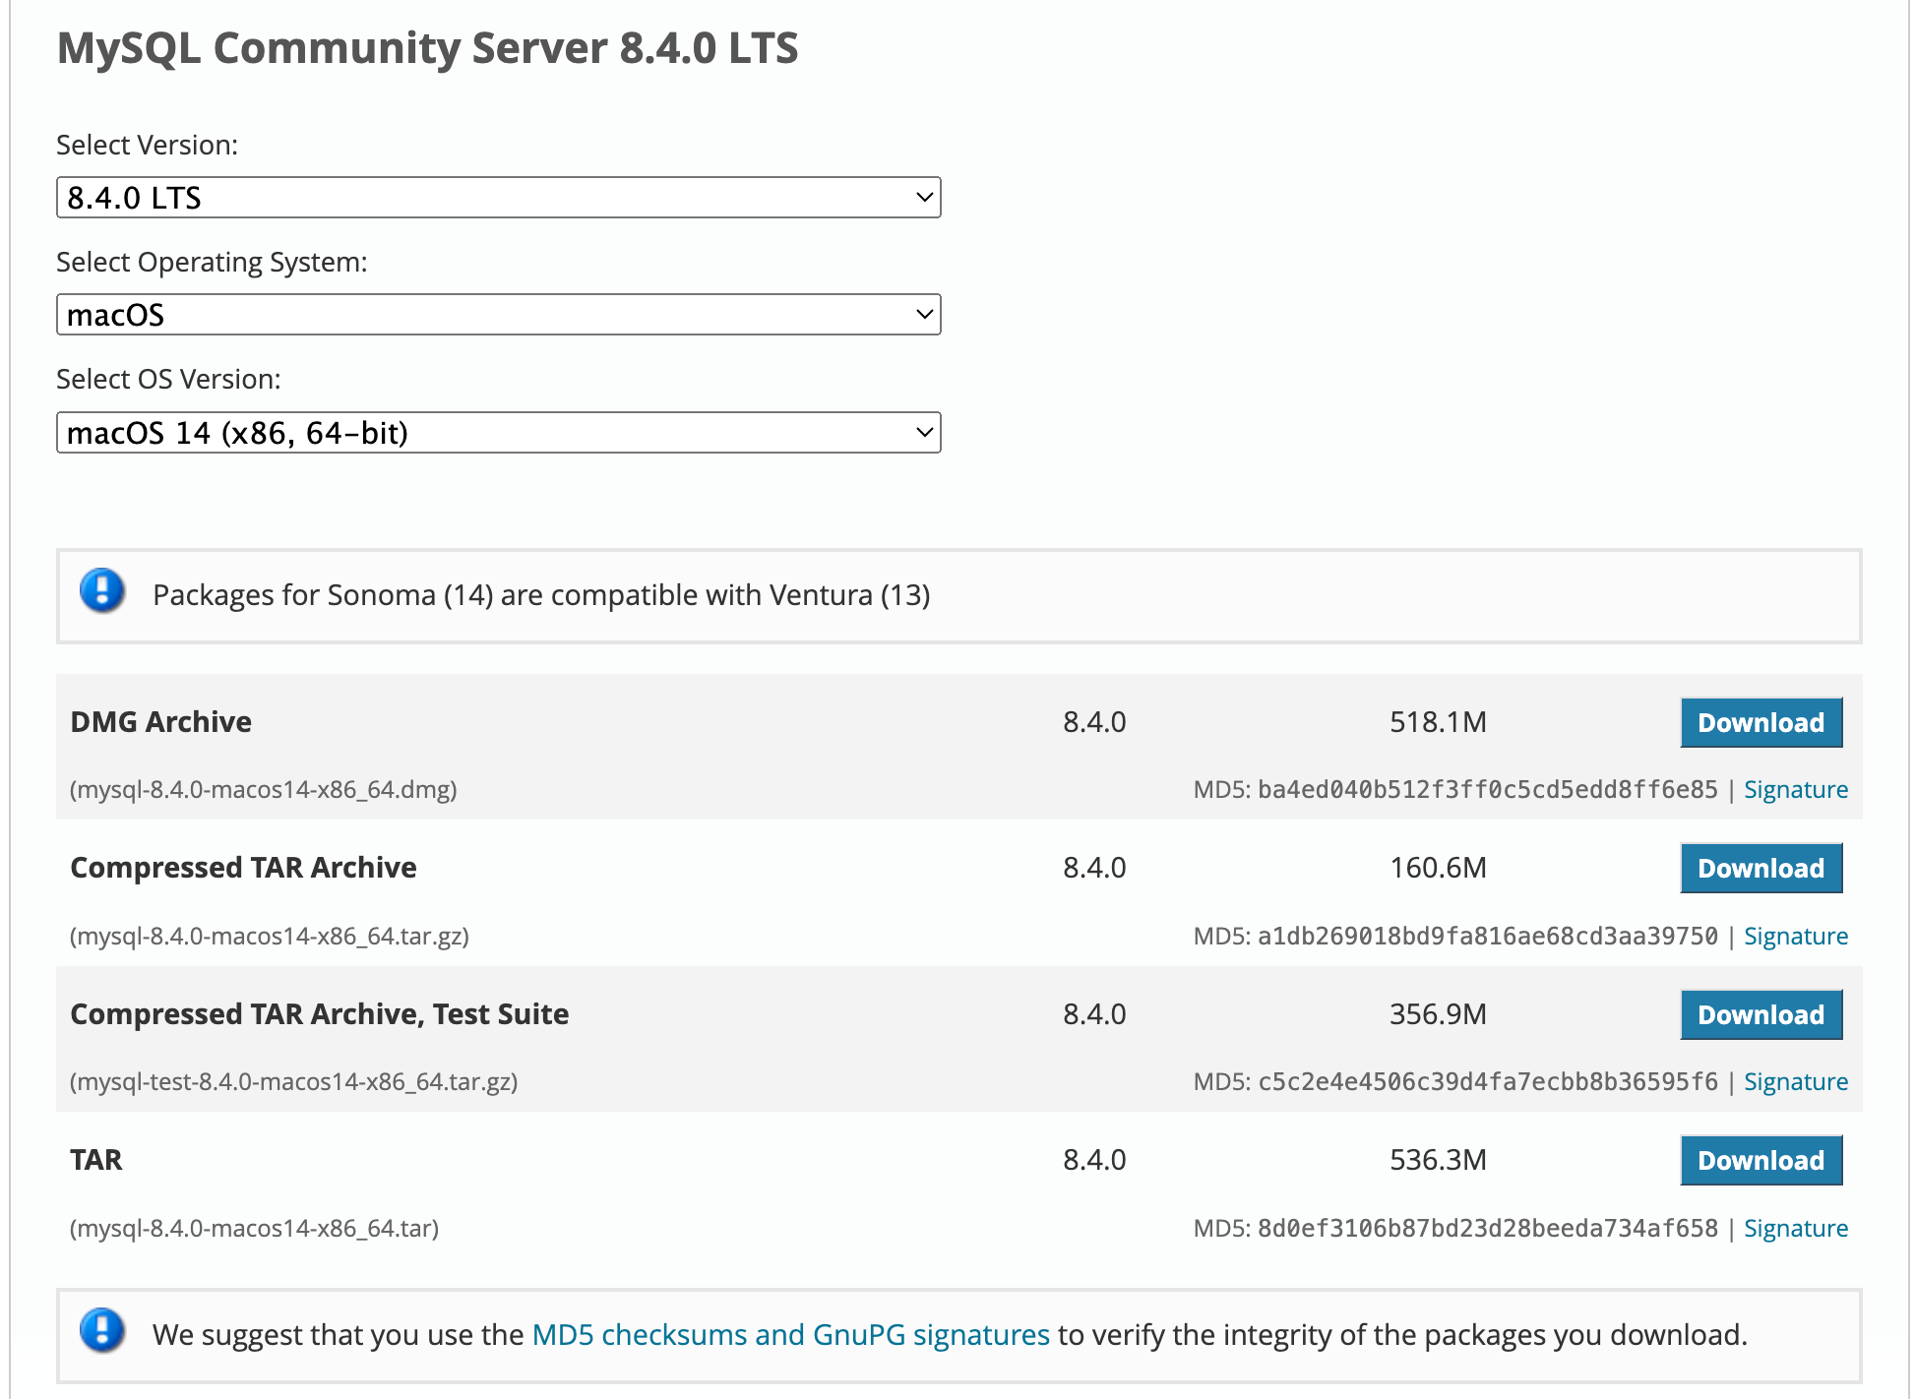
Task: Download the Compressed TAR Archive Test Suite
Action: [1760, 1015]
